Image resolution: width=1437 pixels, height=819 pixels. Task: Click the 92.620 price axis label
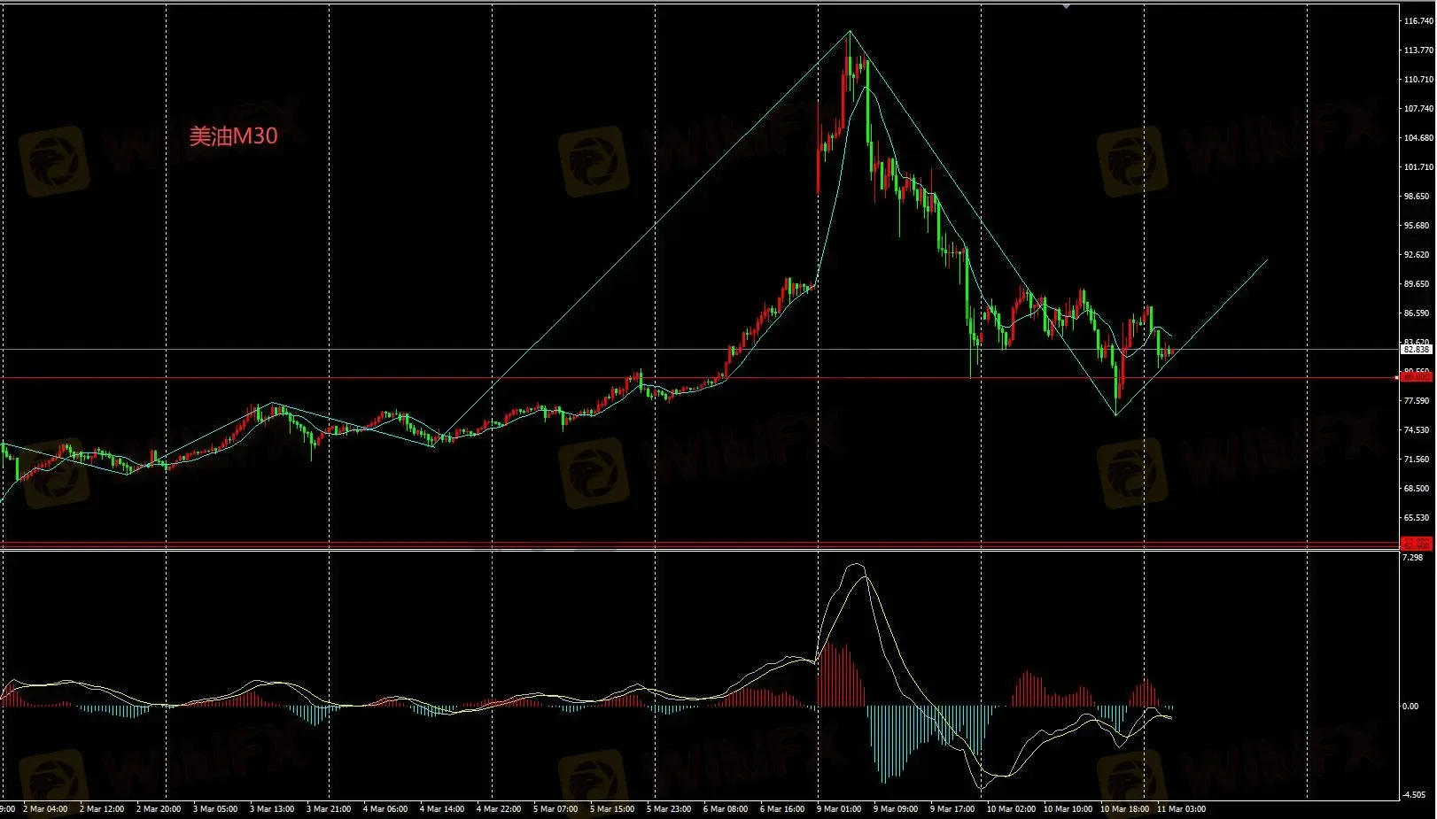1418,255
